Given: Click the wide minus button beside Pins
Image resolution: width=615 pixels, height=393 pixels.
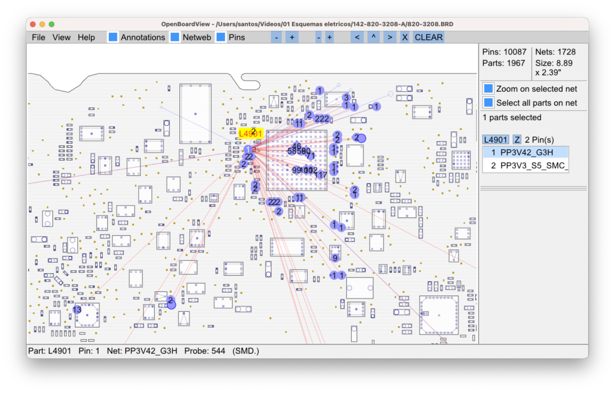Looking at the screenshot, I should click(276, 37).
